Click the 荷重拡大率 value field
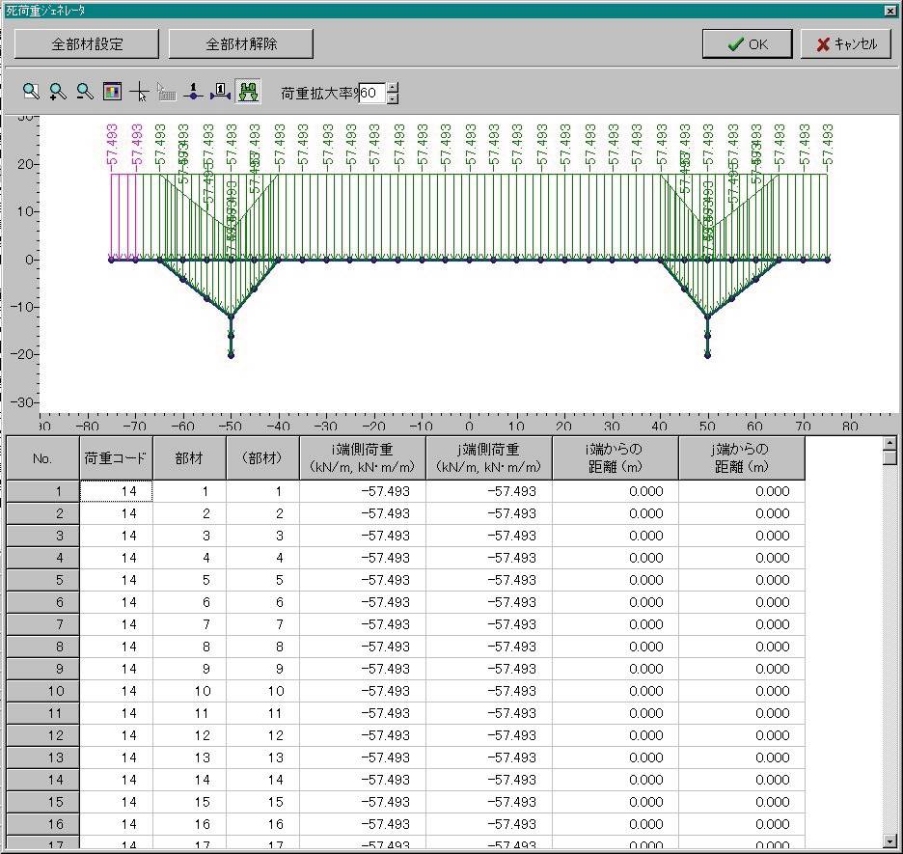This screenshot has width=903, height=854. (x=371, y=94)
